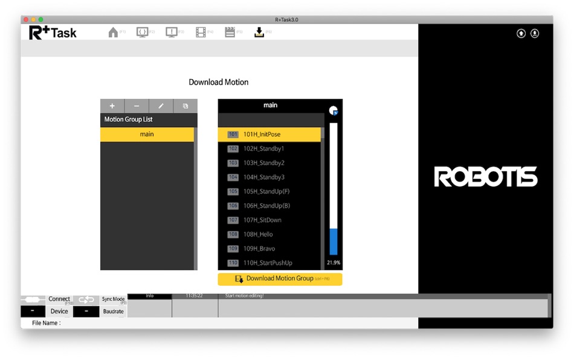Select motion 108H_Hello
The image size is (574, 358).
(269, 234)
